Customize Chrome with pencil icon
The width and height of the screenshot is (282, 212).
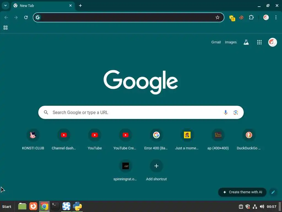point(273,192)
